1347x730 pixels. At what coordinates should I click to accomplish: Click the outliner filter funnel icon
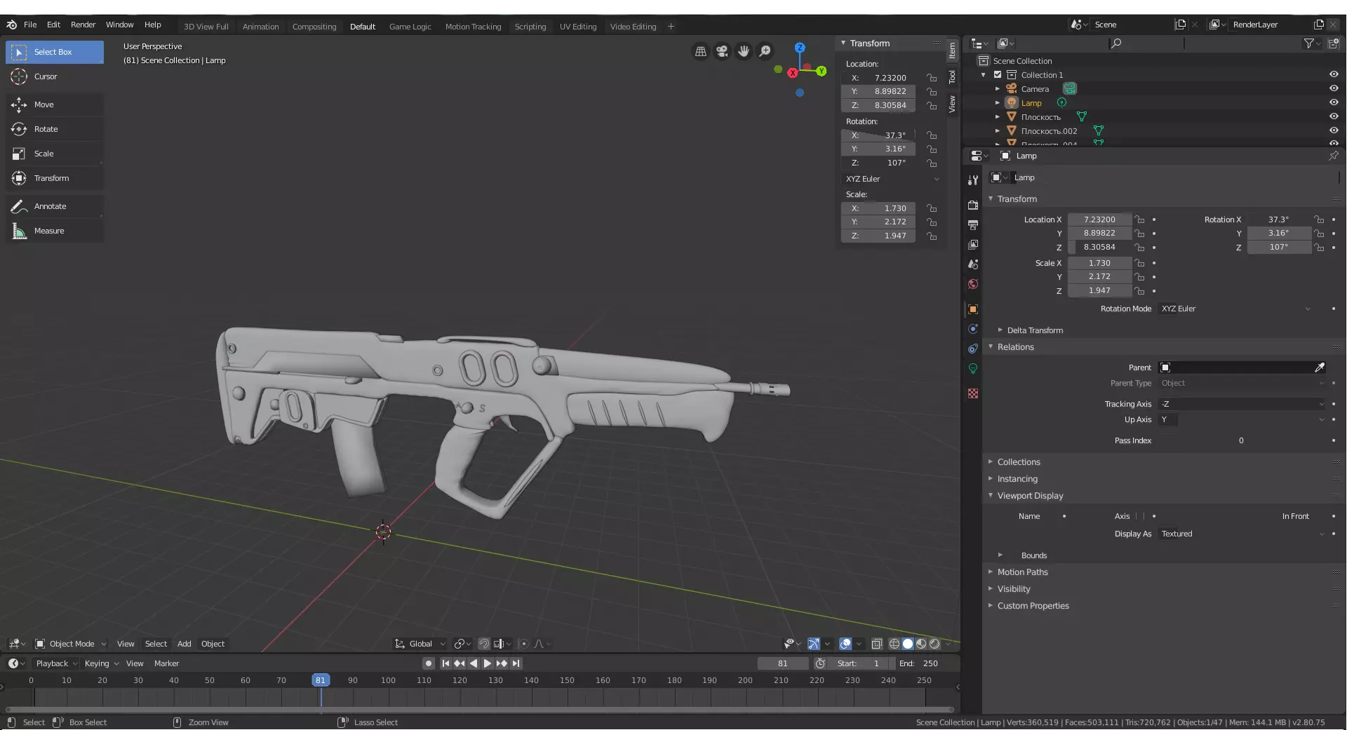[x=1309, y=43]
